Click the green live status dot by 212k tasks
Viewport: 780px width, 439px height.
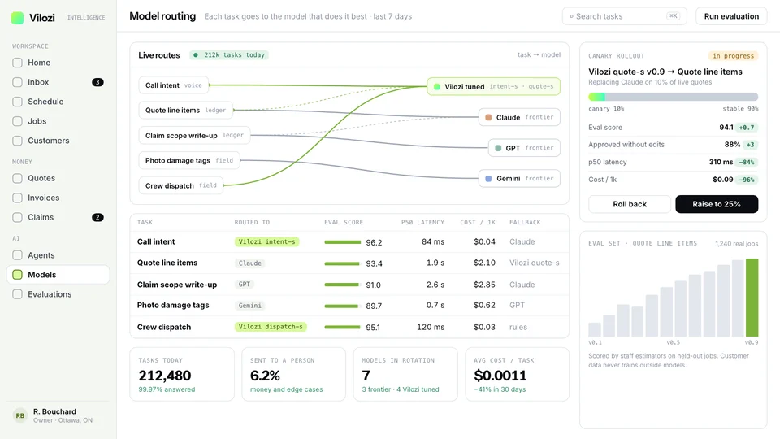click(196, 55)
